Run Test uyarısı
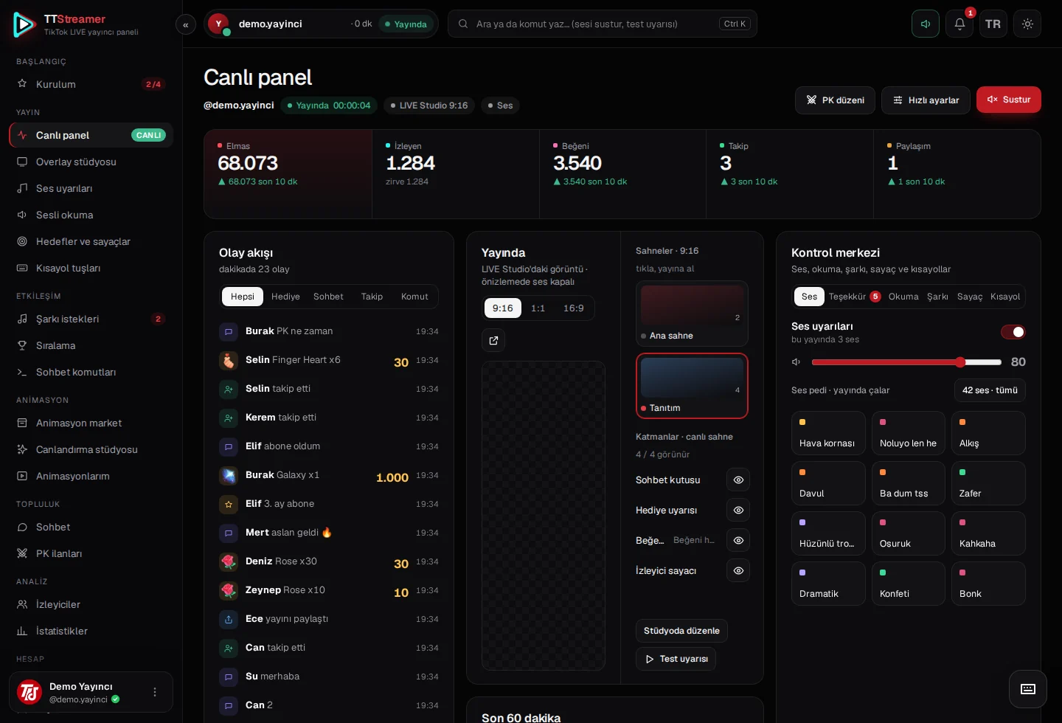Screen dimensions: 1062x723 coord(676,659)
